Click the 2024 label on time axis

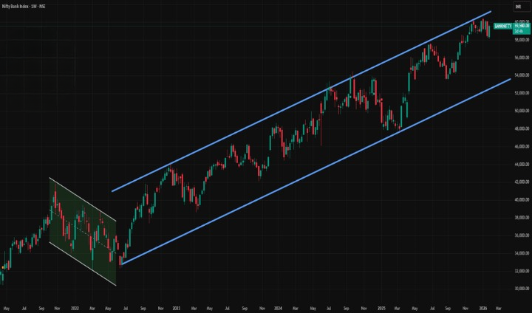[x=278, y=306]
